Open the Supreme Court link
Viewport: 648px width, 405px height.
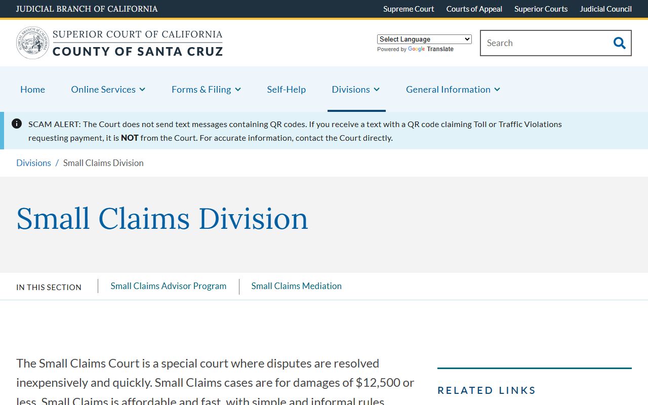409,9
